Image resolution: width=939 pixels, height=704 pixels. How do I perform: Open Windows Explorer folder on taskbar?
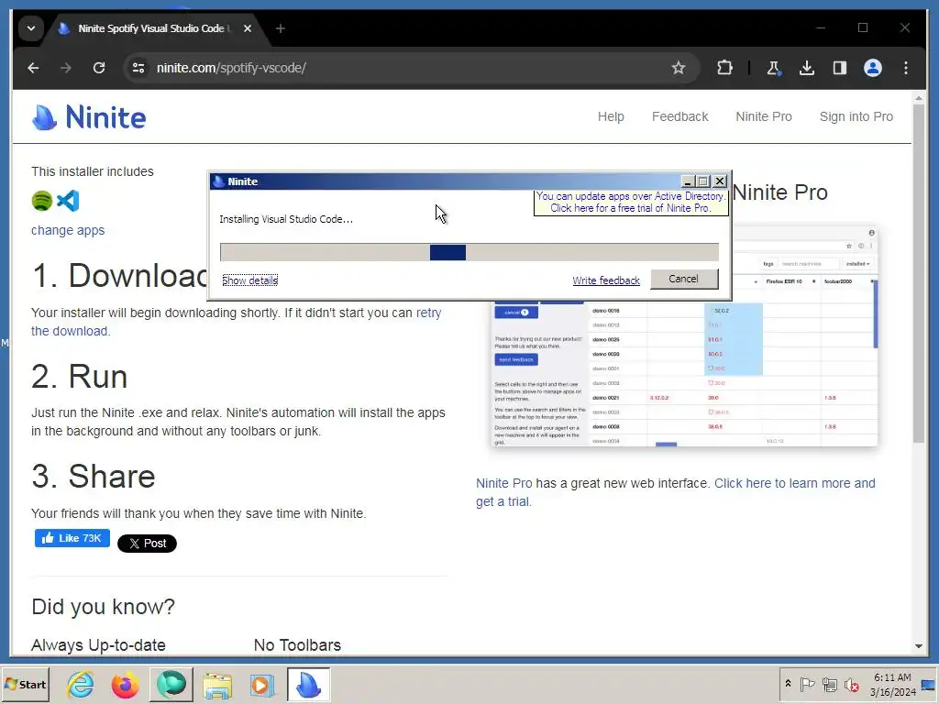point(216,684)
